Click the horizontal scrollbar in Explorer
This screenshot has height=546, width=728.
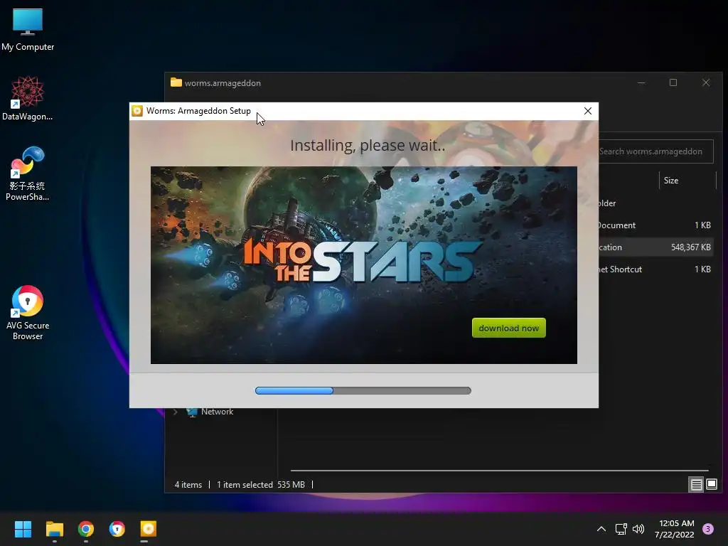point(500,471)
